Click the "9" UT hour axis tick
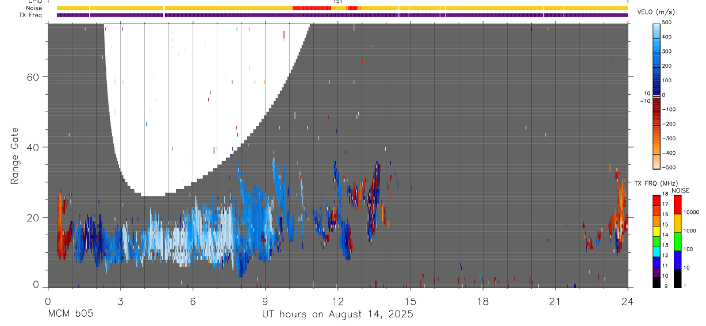Image resolution: width=706 pixels, height=326 pixels. click(265, 301)
